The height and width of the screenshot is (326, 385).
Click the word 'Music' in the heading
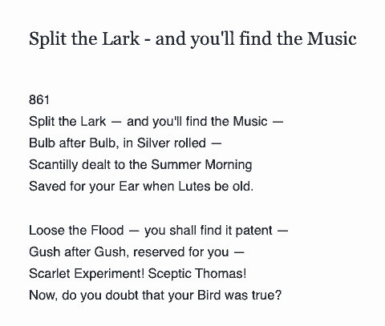[332, 38]
